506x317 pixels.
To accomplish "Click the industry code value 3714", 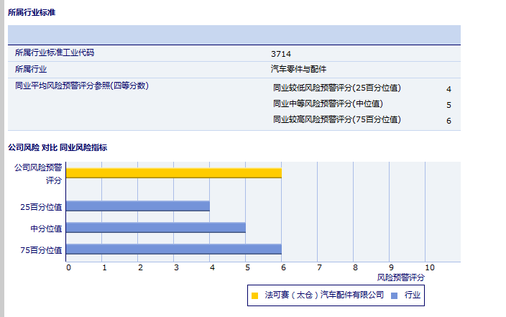I will click(281, 54).
